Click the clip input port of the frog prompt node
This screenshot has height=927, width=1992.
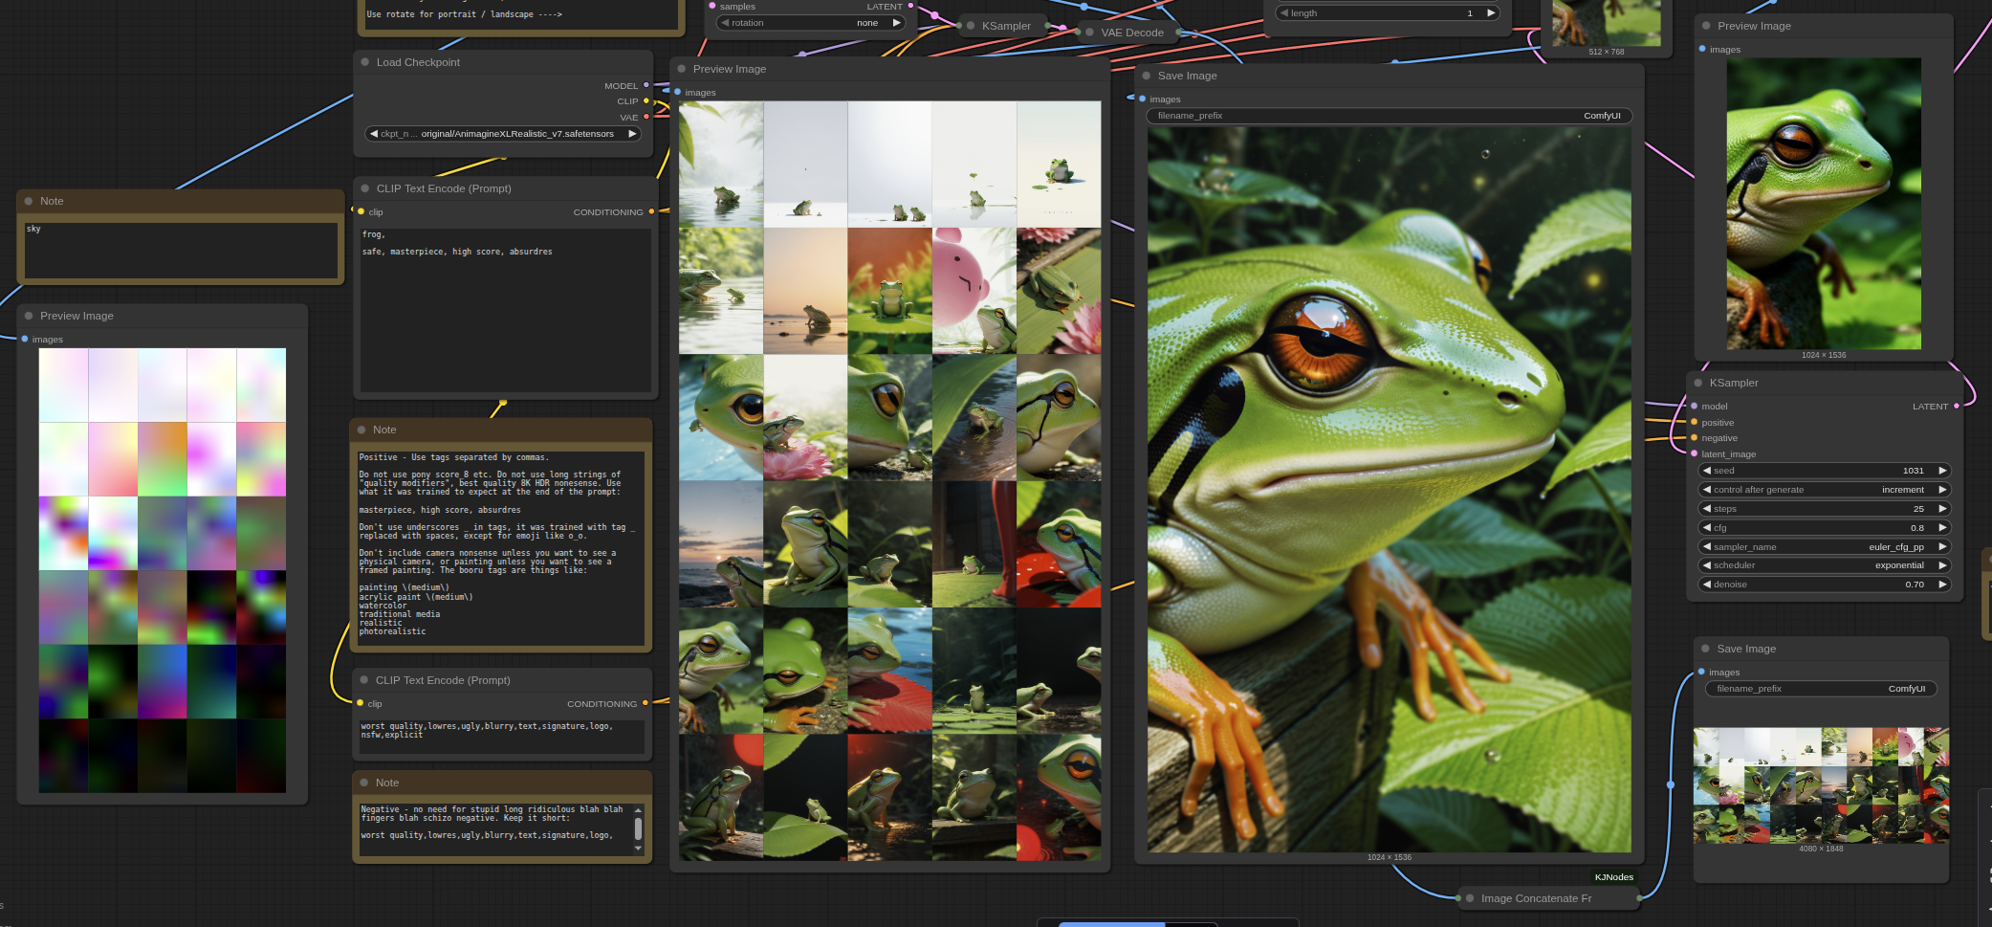(x=361, y=211)
